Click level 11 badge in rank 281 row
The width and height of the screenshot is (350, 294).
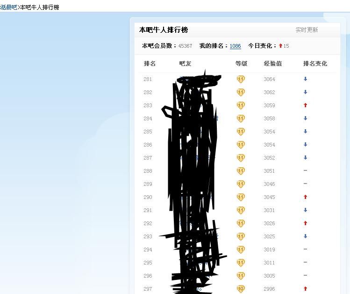[x=241, y=79]
